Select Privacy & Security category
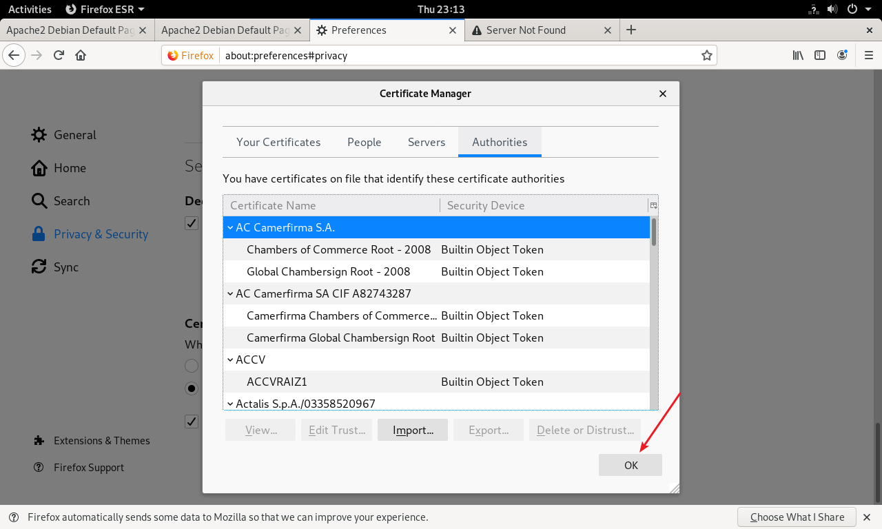882x529 pixels. (x=90, y=234)
